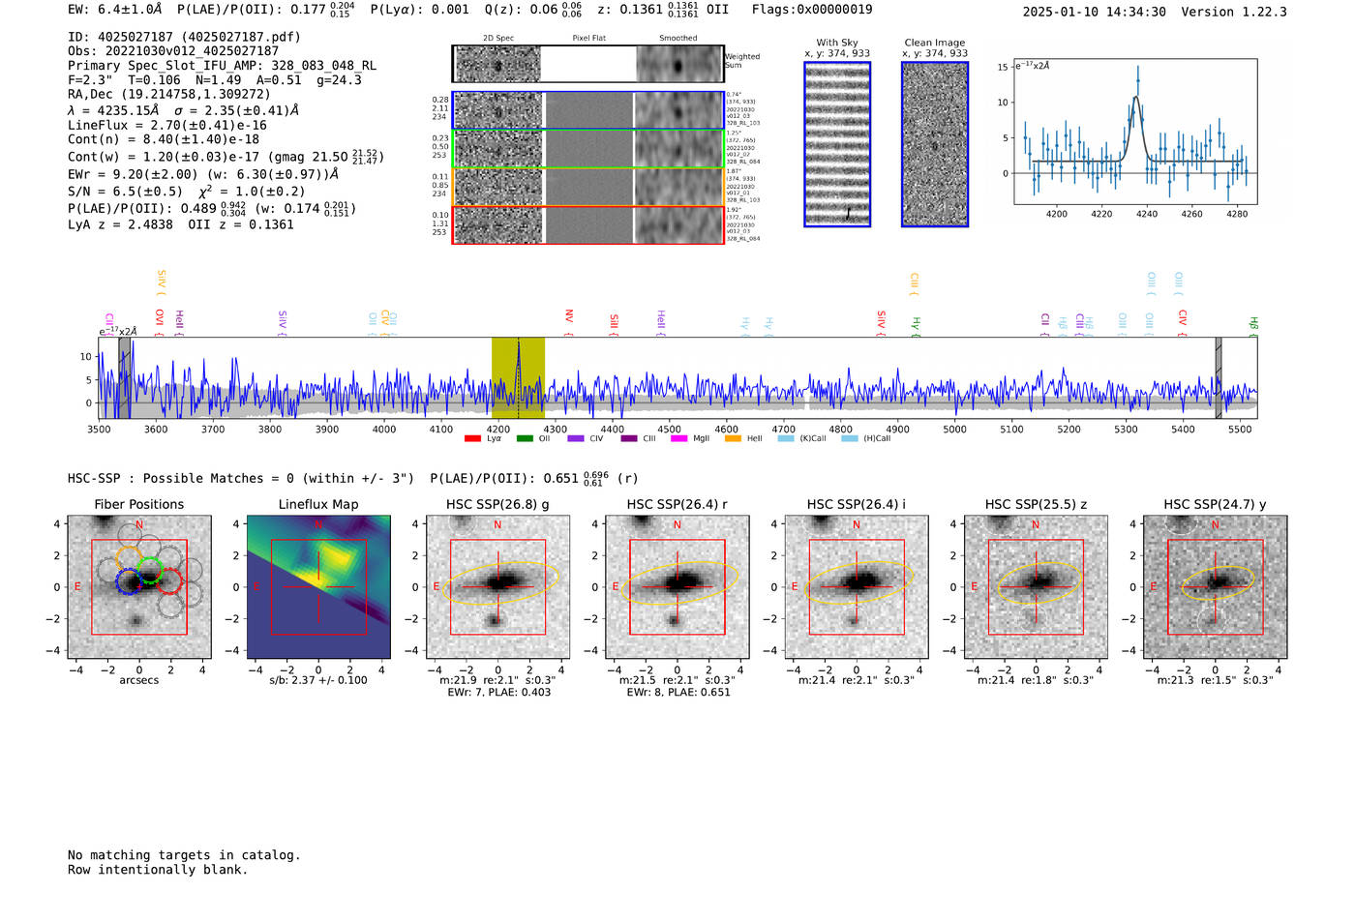Image resolution: width=1355 pixels, height=922 pixels.
Task: Select the Weighted Sum 2D spectrum row
Action: [588, 64]
